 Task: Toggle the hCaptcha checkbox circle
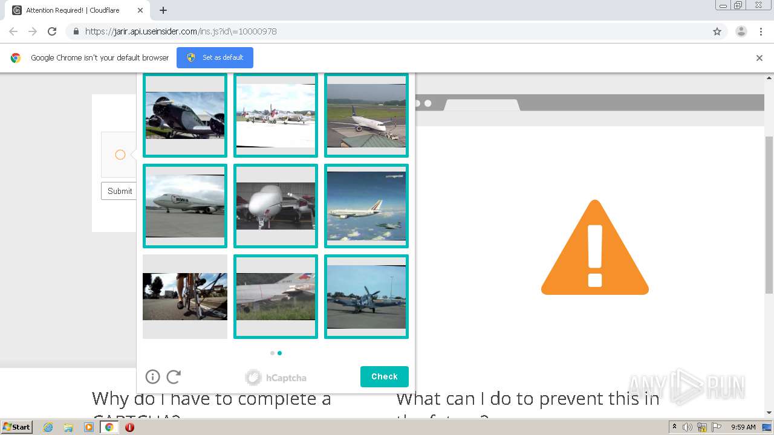click(x=120, y=155)
